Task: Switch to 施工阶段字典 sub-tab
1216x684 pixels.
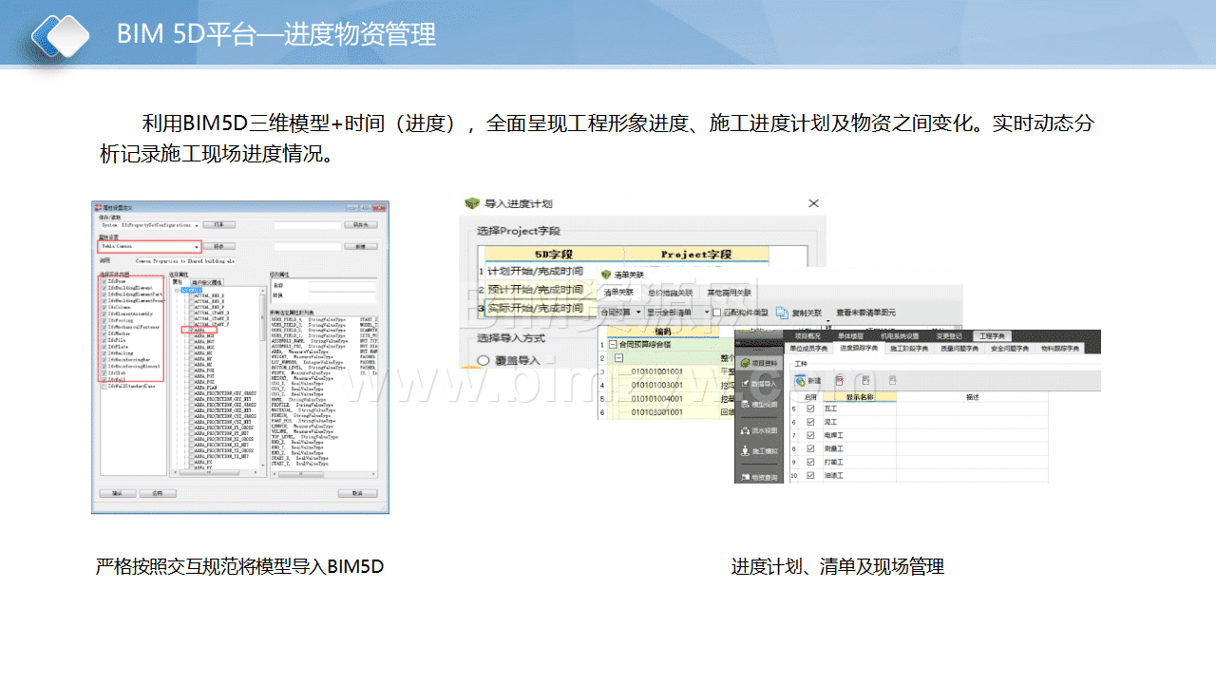Action: pos(909,349)
